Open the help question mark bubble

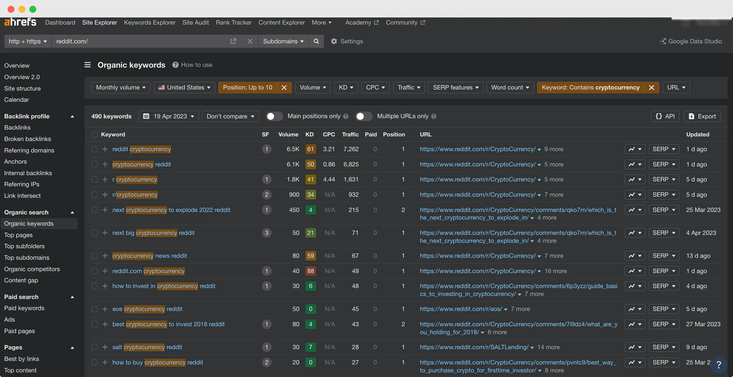tap(719, 365)
